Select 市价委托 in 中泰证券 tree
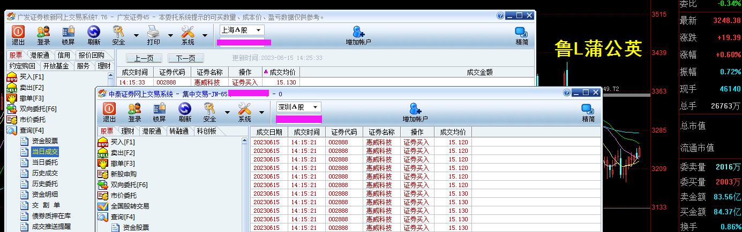 pos(123,196)
